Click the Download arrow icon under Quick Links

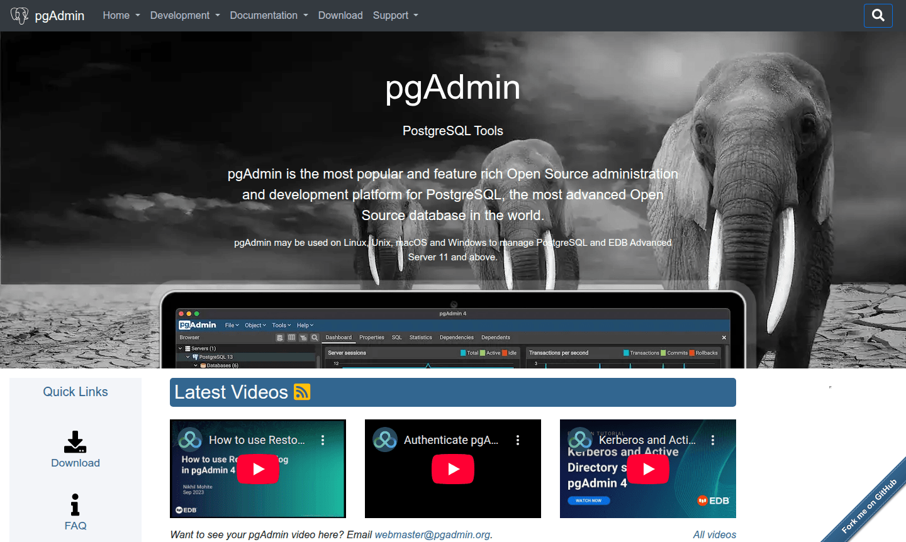pos(75,442)
